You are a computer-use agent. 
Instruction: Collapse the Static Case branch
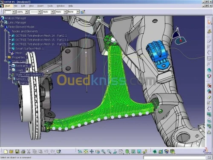[6, 61]
